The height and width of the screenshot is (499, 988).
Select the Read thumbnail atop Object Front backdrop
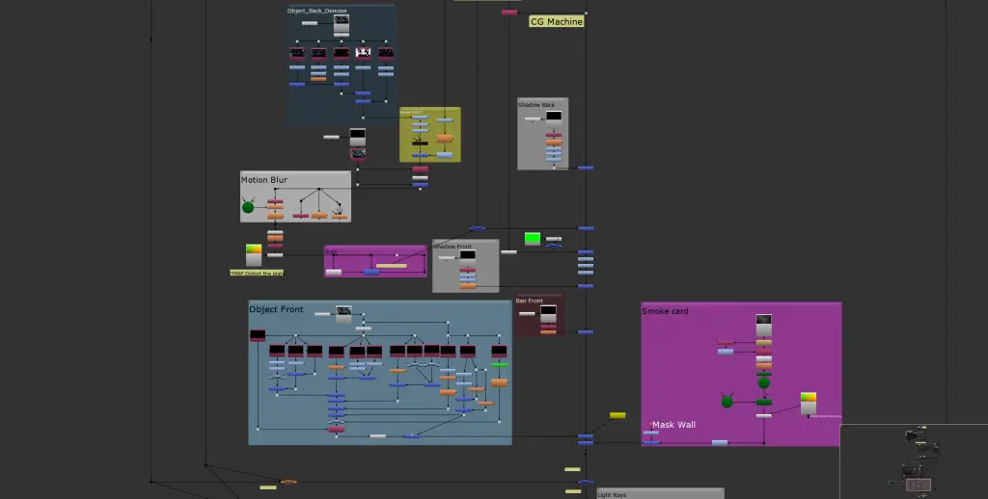pyautogui.click(x=343, y=314)
